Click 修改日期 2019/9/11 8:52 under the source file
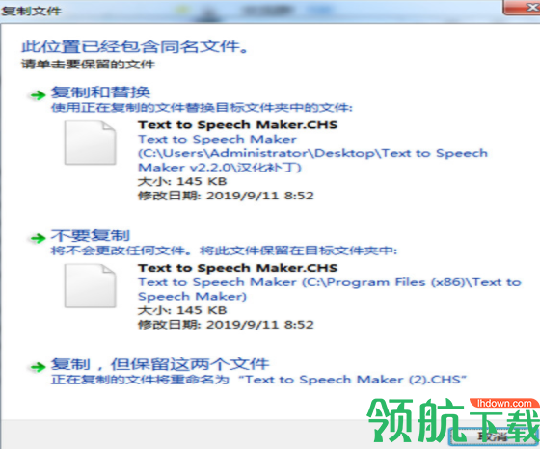Screen dimensions: 540x449 pos(226,196)
